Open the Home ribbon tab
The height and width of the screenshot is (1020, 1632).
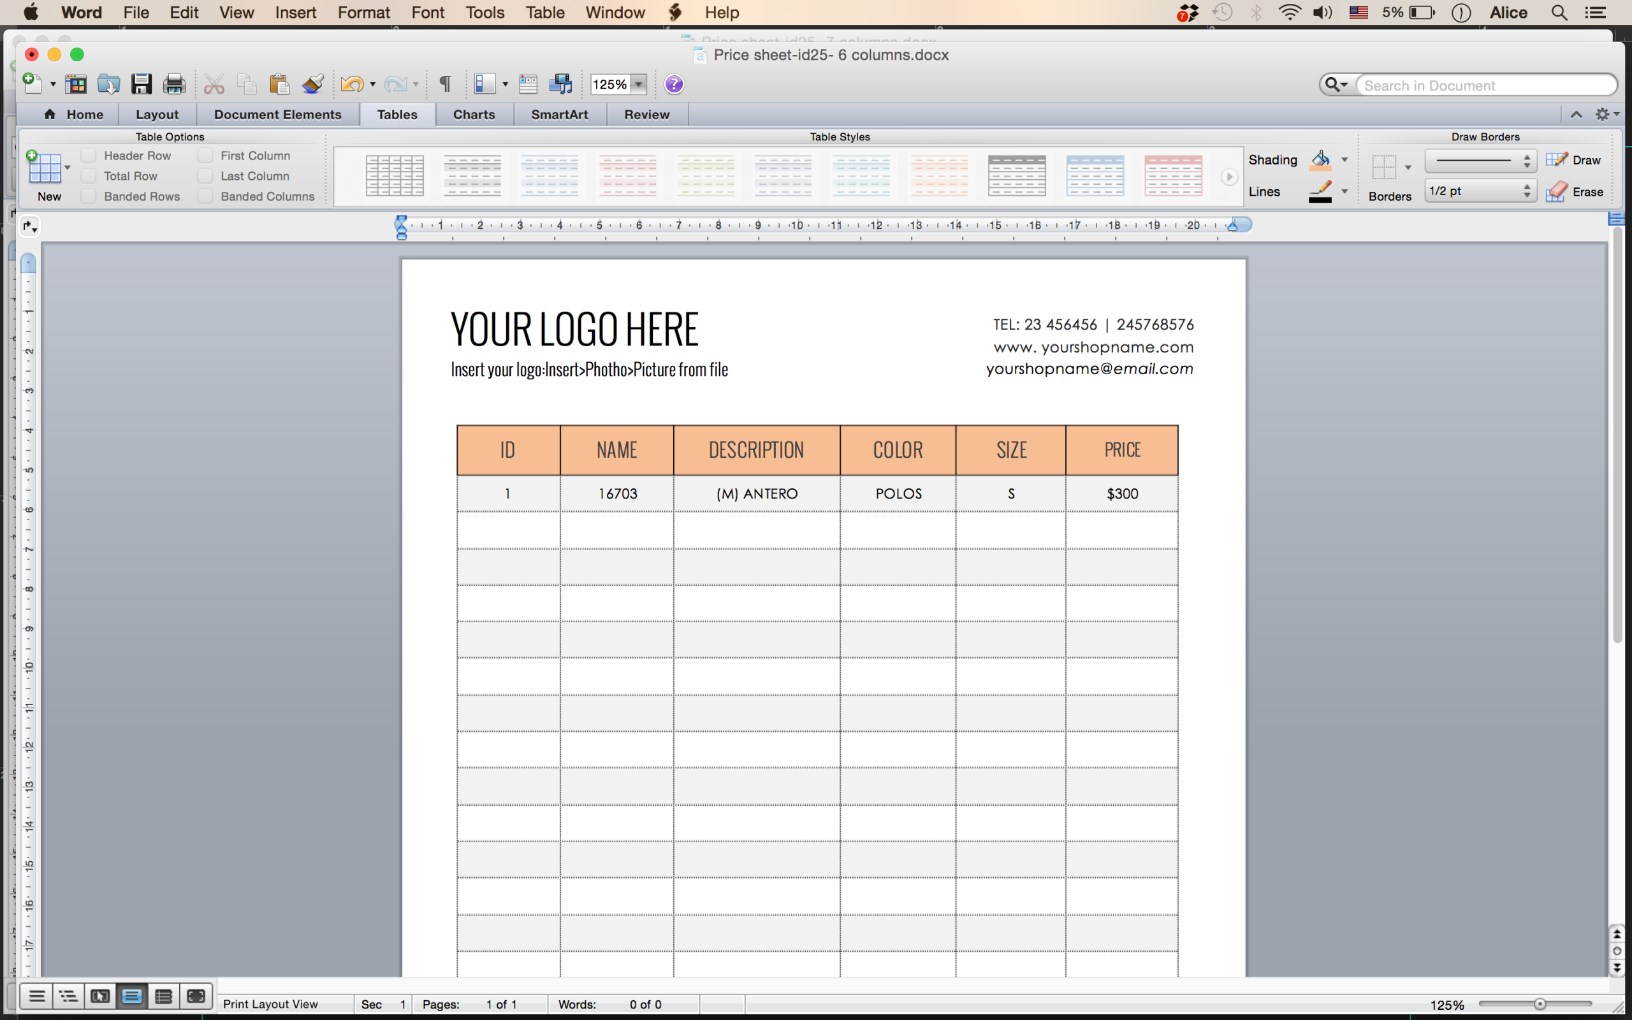74,115
